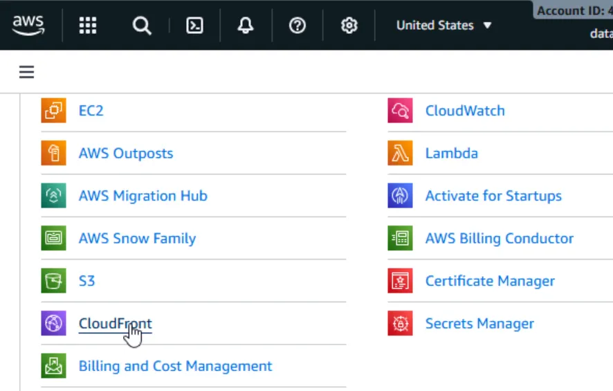Click the S3 bucket icon
The image size is (613, 391).
pos(53,280)
